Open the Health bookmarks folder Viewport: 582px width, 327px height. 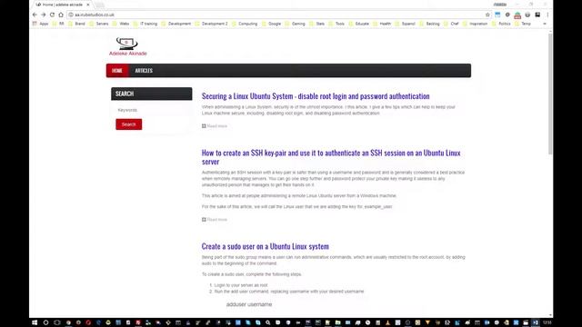(382, 24)
